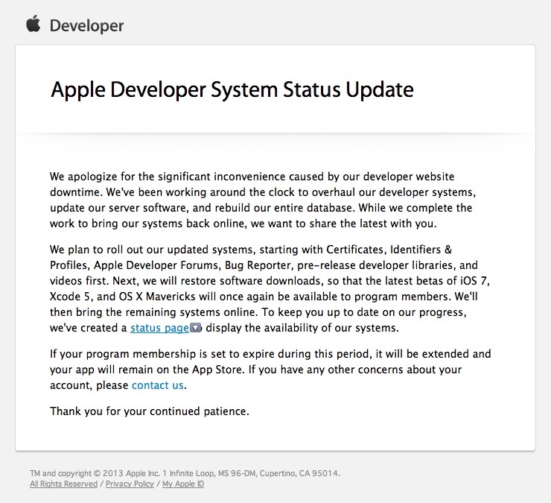The height and width of the screenshot is (503, 551).
Task: Open the All Rights Reserved link
Action: [63, 484]
